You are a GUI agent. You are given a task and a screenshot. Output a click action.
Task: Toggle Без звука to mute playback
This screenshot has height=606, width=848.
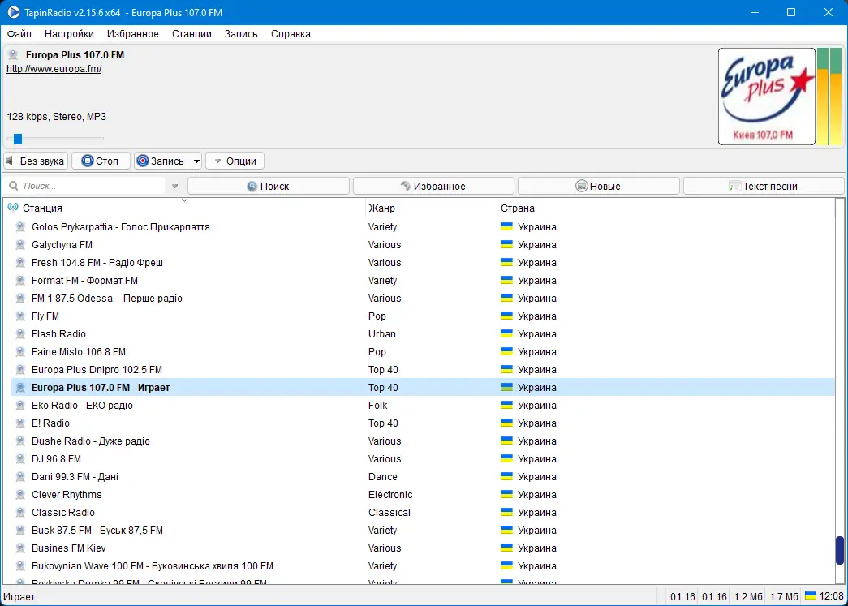(35, 160)
